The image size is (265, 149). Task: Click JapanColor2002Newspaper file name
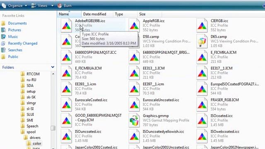[x=235, y=147]
